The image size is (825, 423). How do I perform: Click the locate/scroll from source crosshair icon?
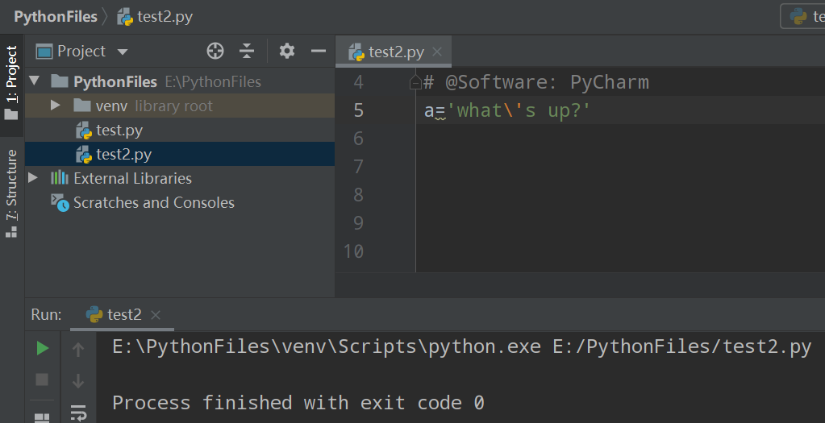tap(215, 51)
